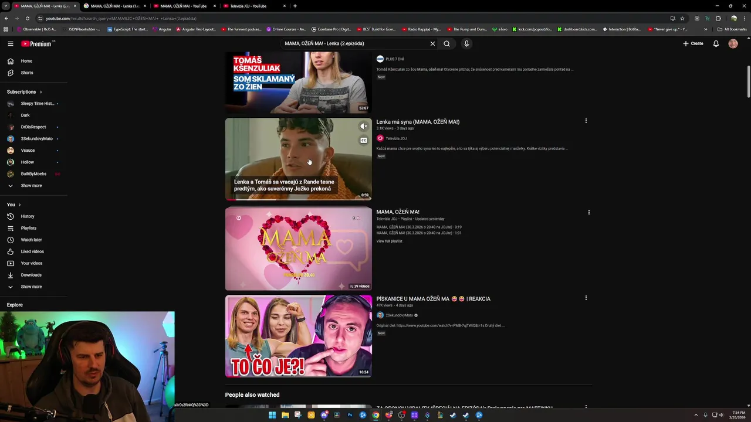Open a new browser tab

(295, 6)
